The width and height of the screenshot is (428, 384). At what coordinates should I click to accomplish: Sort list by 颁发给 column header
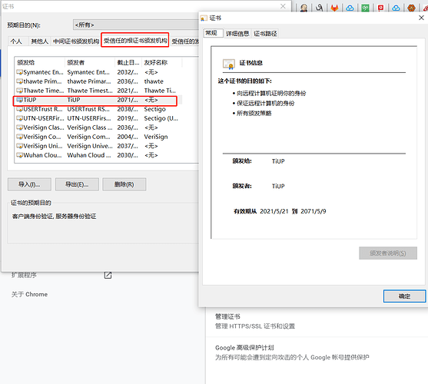[40, 62]
